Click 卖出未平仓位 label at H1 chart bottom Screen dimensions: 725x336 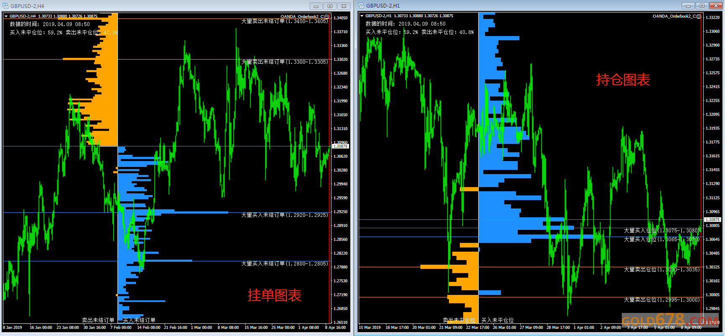pos(459,320)
